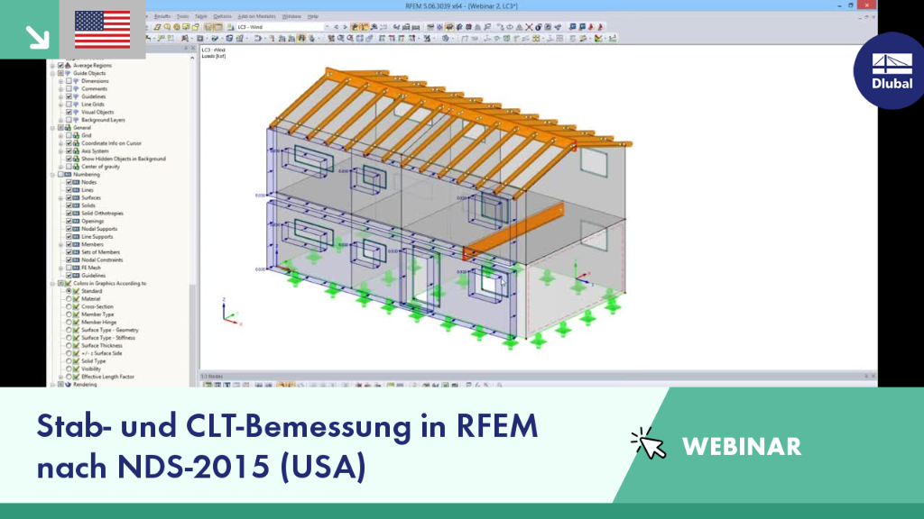Enable the Dimensions checkbox
This screenshot has height=519, width=924.
[69, 81]
